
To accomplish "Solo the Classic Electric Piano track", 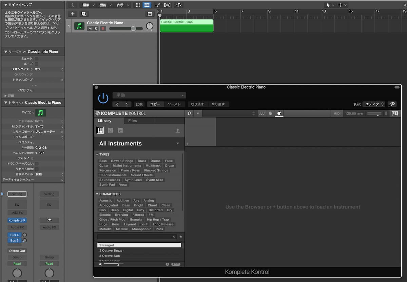I will point(96,29).
